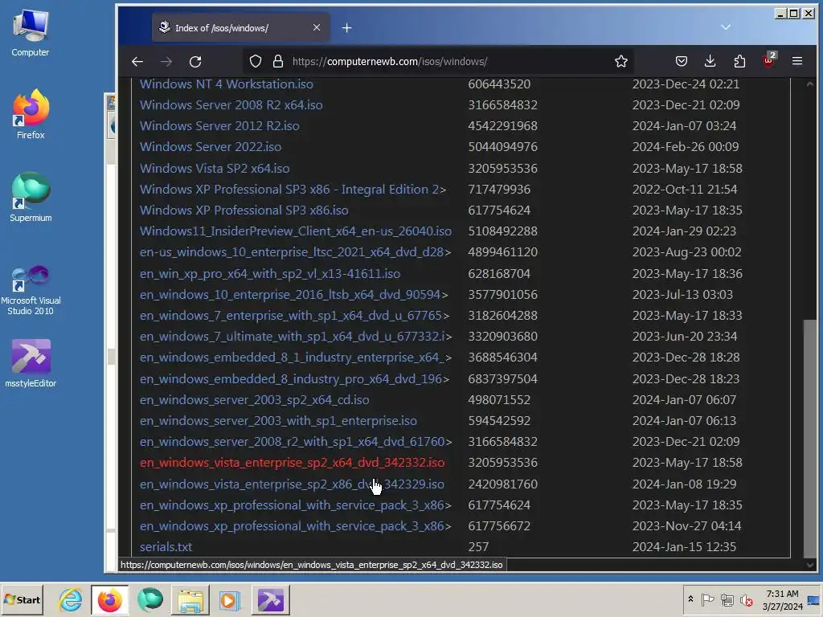823x617 pixels.
Task: Open the serials.txt file link
Action: tap(166, 546)
